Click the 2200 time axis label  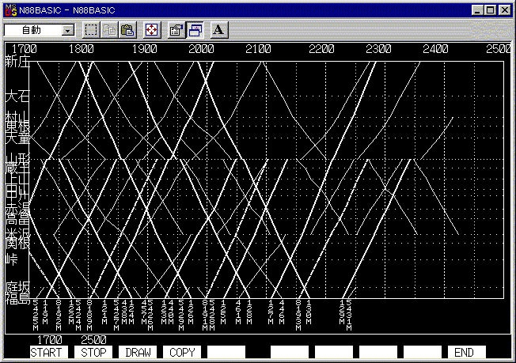(321, 49)
